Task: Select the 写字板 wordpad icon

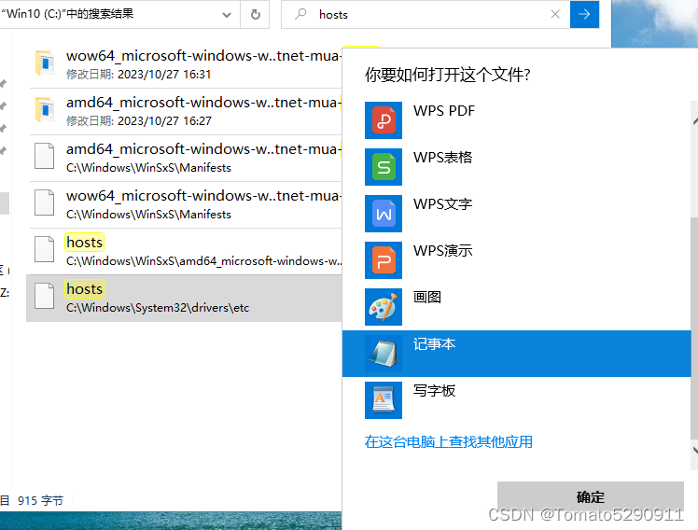Action: click(x=384, y=400)
